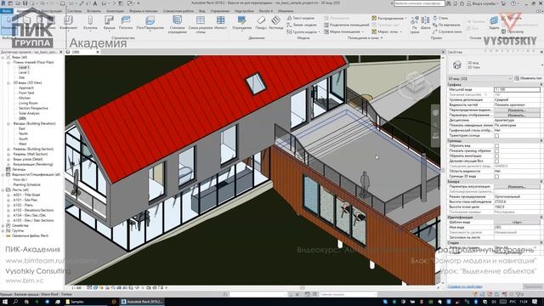This screenshot has height=306, width=544.
Task: Select the Компонент tool in ribbon
Action: 68,22
